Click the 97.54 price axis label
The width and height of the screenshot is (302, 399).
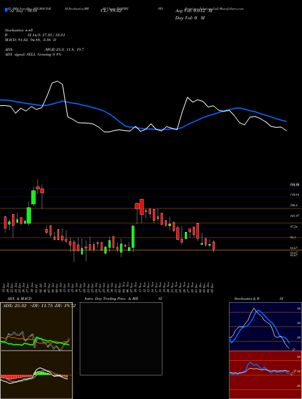coord(294,227)
